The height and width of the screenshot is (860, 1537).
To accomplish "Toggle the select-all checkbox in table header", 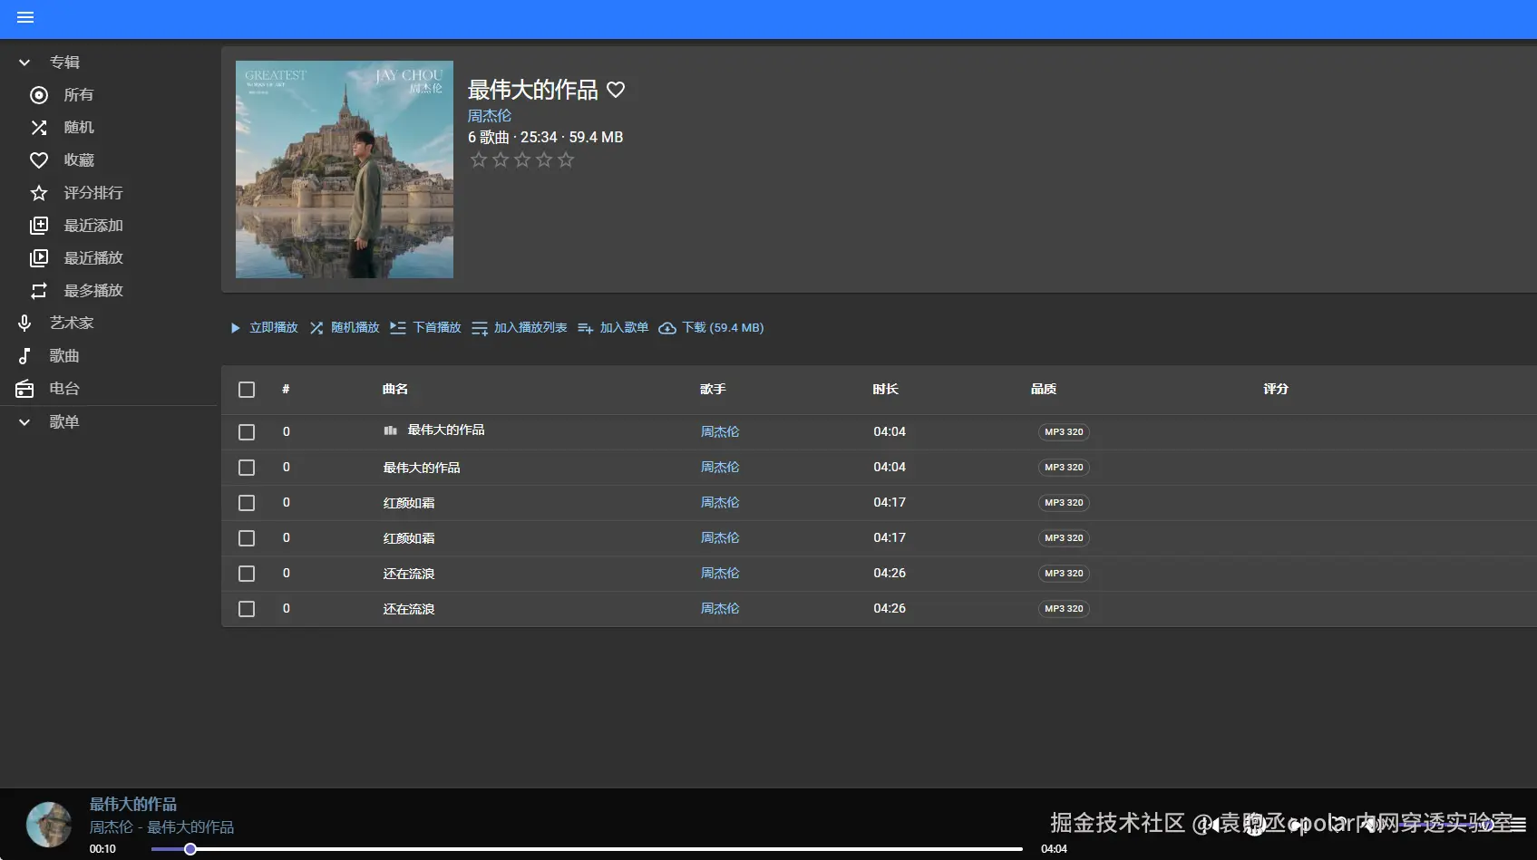I will [x=247, y=390].
